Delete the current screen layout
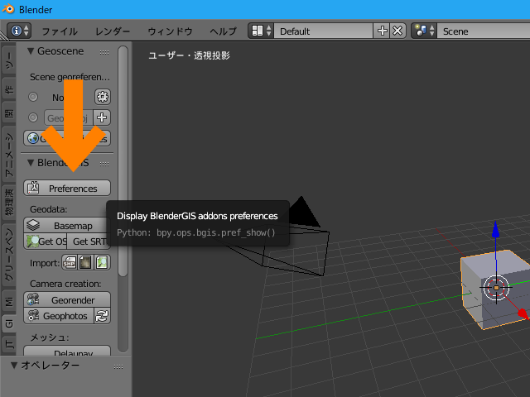 pyautogui.click(x=397, y=31)
